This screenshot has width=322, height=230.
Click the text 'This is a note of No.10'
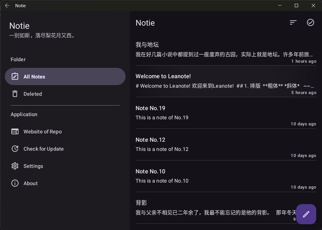(x=162, y=181)
